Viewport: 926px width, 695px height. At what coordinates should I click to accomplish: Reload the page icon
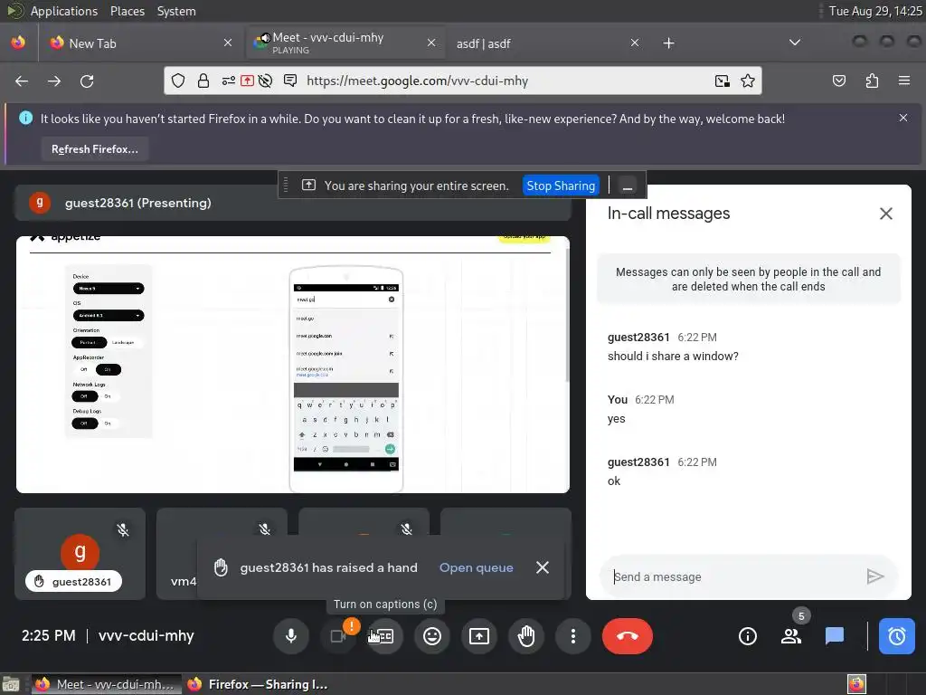pos(87,81)
